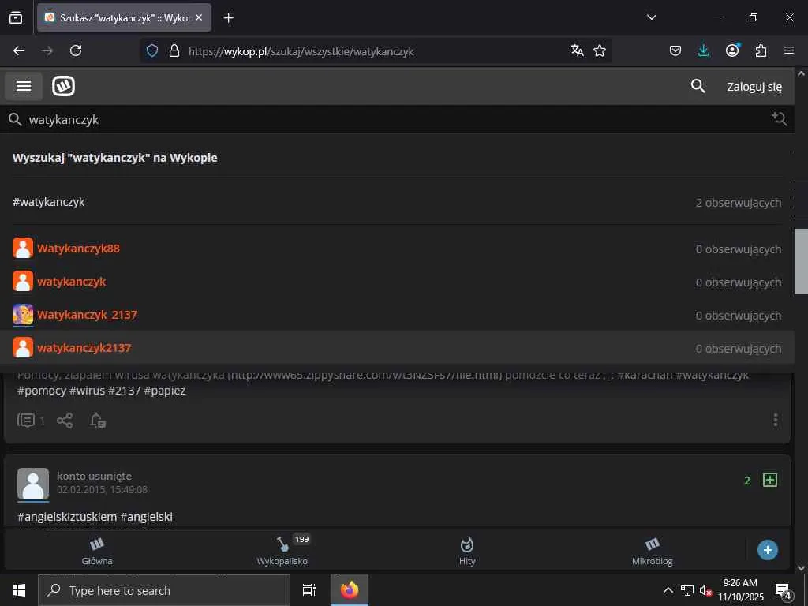Bookmark this page with the star
The image size is (808, 606).
click(x=600, y=50)
